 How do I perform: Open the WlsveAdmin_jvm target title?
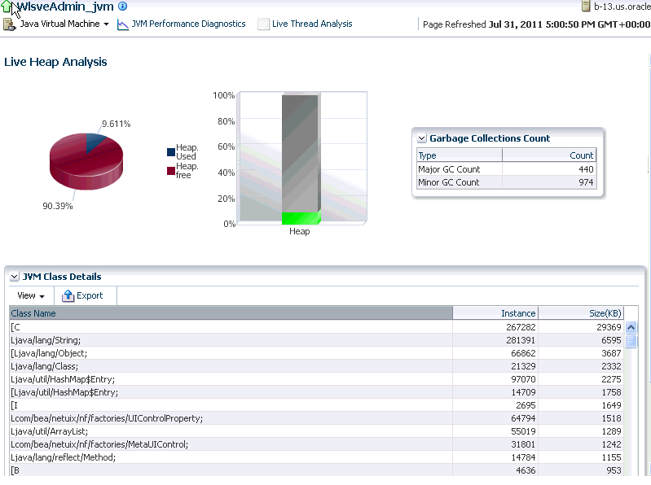coord(65,7)
